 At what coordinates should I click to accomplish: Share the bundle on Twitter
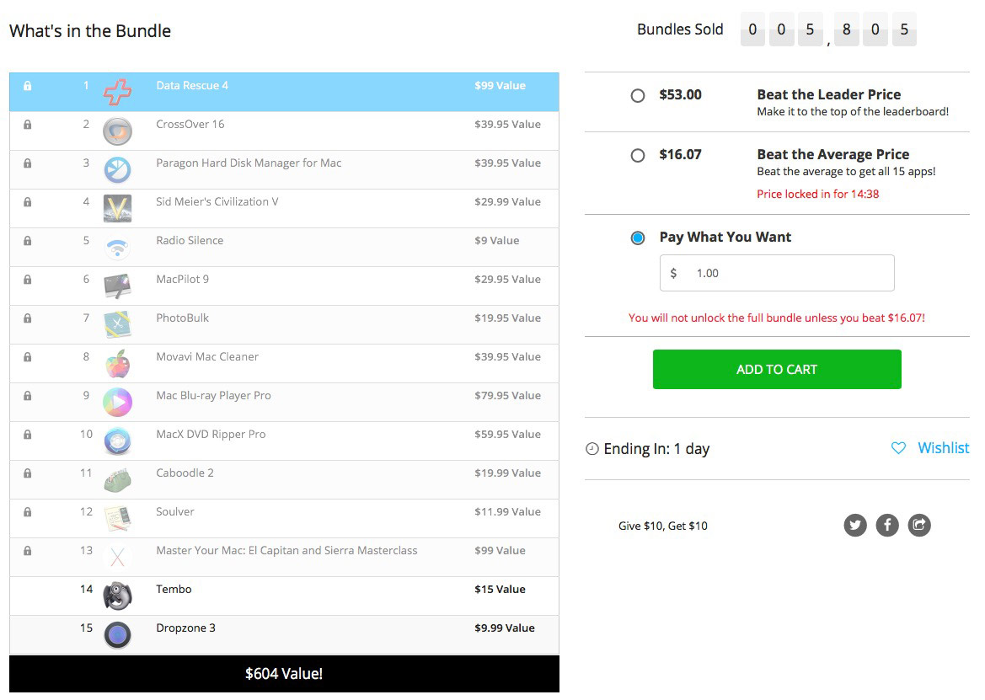click(x=855, y=526)
